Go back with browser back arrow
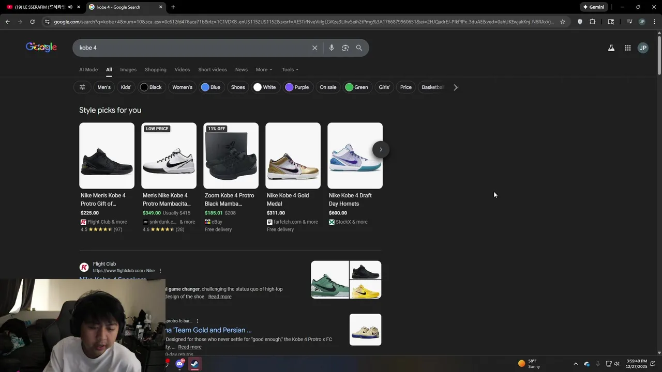The image size is (662, 372). pos(7,22)
